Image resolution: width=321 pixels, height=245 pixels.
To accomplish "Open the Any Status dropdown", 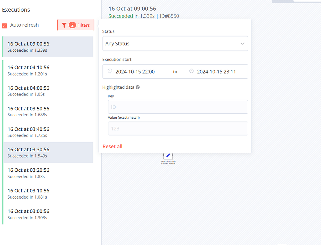I will tap(175, 44).
